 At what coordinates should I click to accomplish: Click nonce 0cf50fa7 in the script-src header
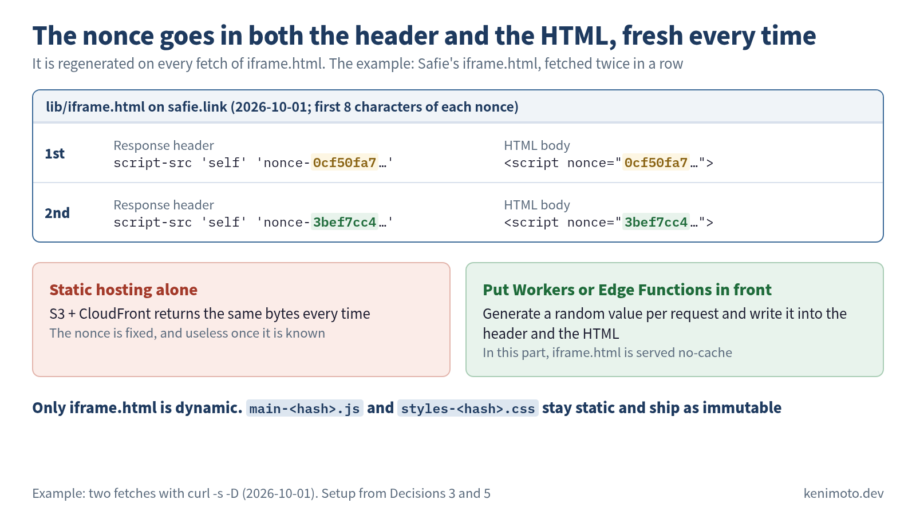point(345,163)
